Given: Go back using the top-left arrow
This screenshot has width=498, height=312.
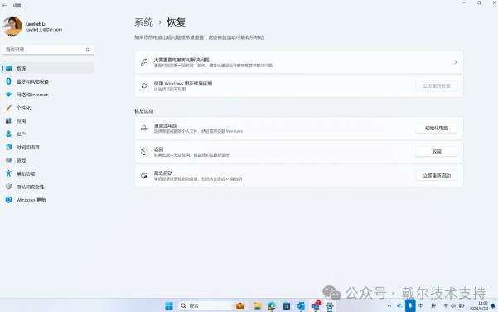Looking at the screenshot, I should pyautogui.click(x=4, y=6).
